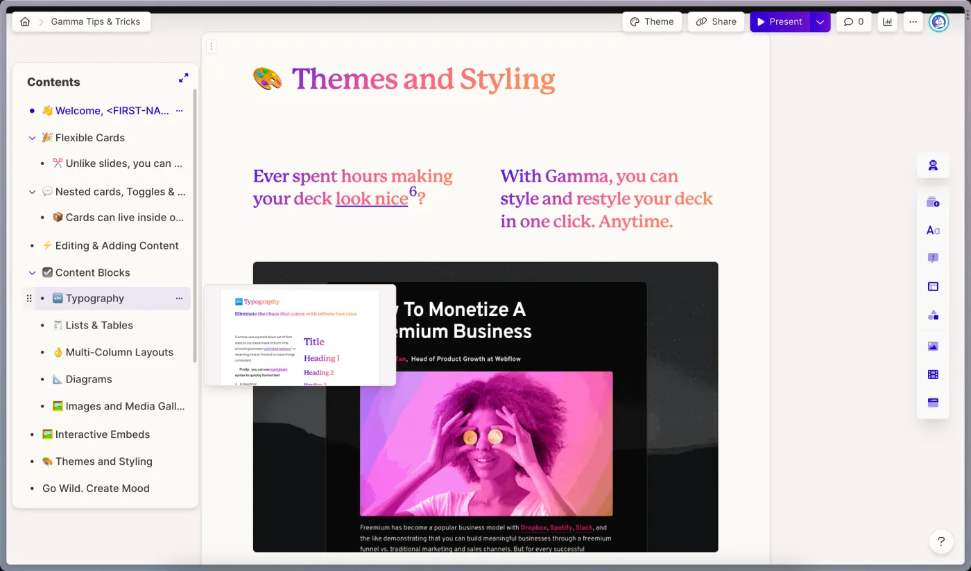
Task: Click the 'style and restyle your deck' text
Action: point(607,199)
